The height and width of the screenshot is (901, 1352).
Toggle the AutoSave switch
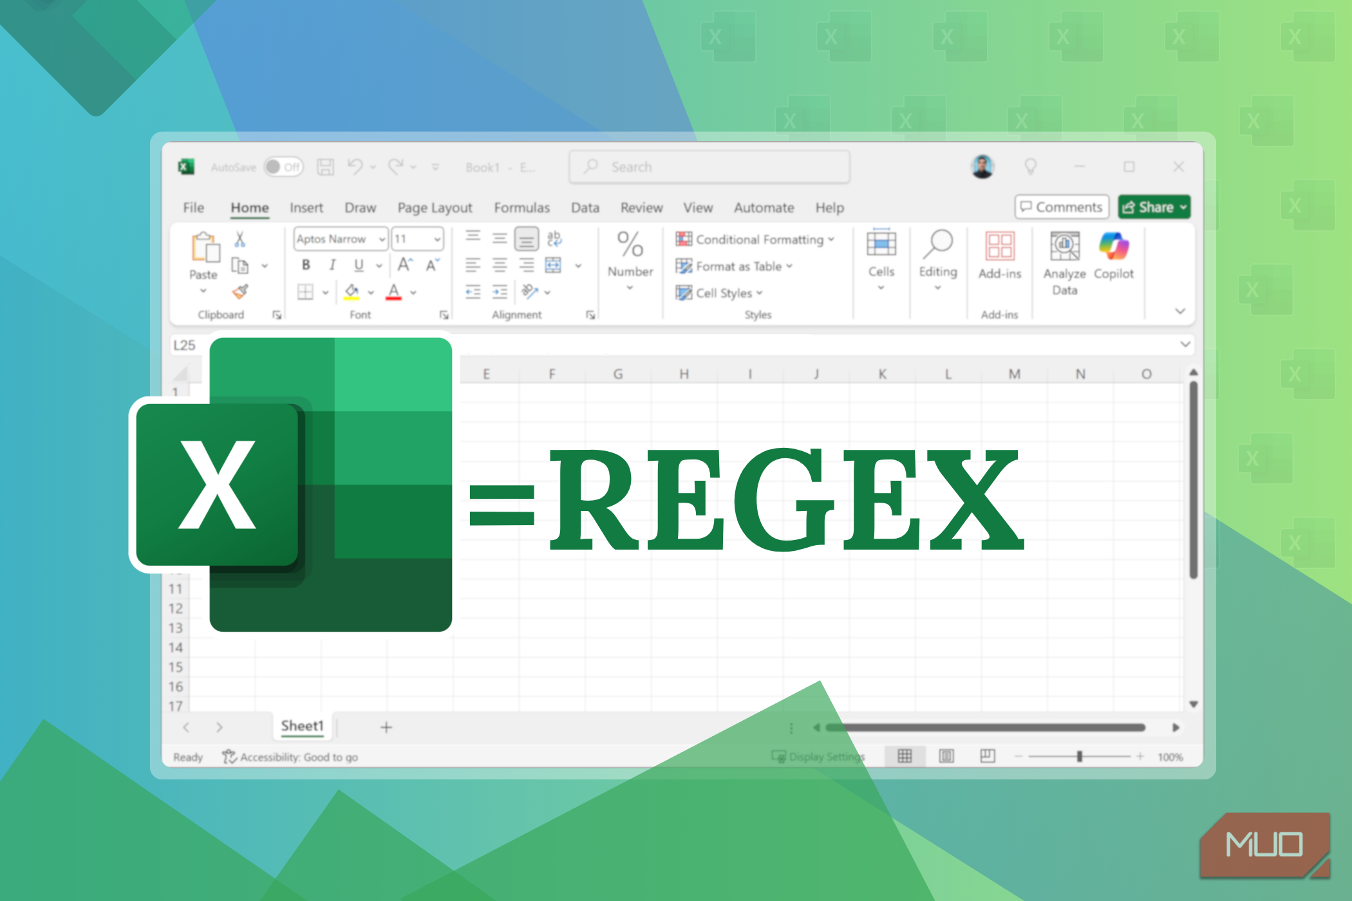[283, 167]
